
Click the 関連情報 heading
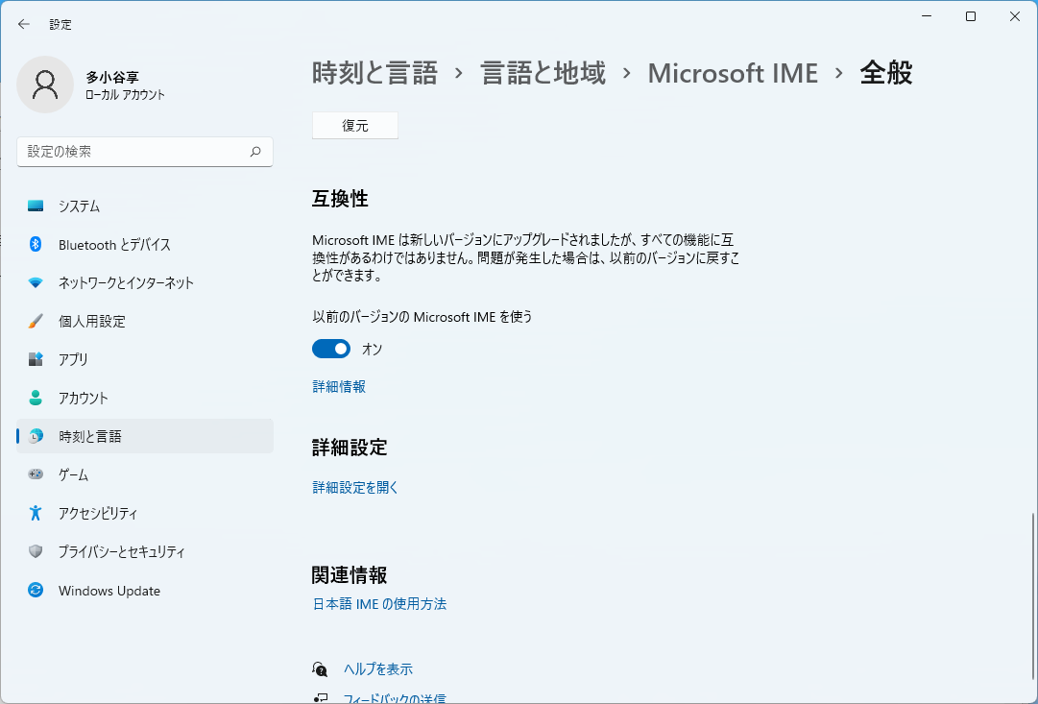(x=350, y=575)
